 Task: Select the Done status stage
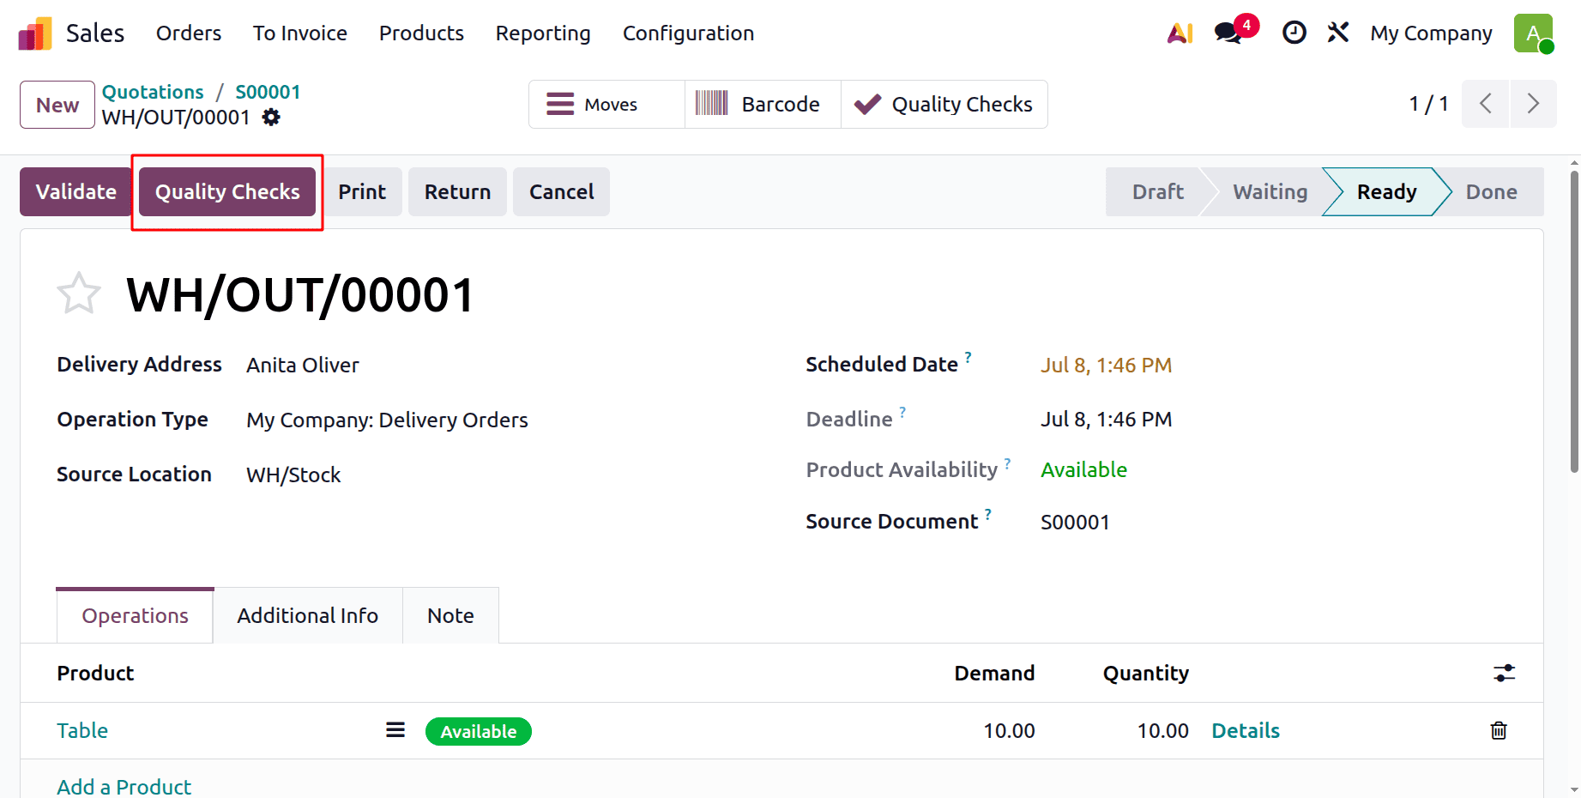pos(1491,191)
